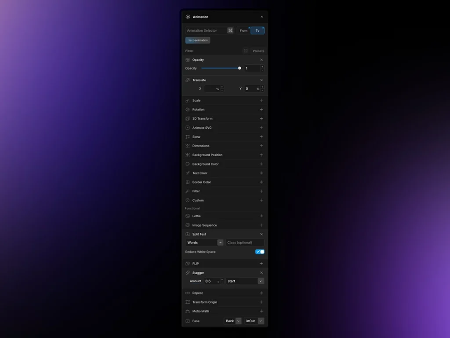Click the Presets button
Image resolution: width=450 pixels, height=338 pixels.
coord(258,51)
